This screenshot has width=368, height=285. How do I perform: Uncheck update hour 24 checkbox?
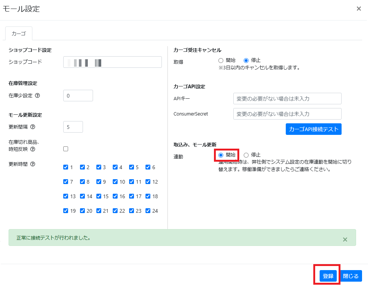tap(148, 211)
